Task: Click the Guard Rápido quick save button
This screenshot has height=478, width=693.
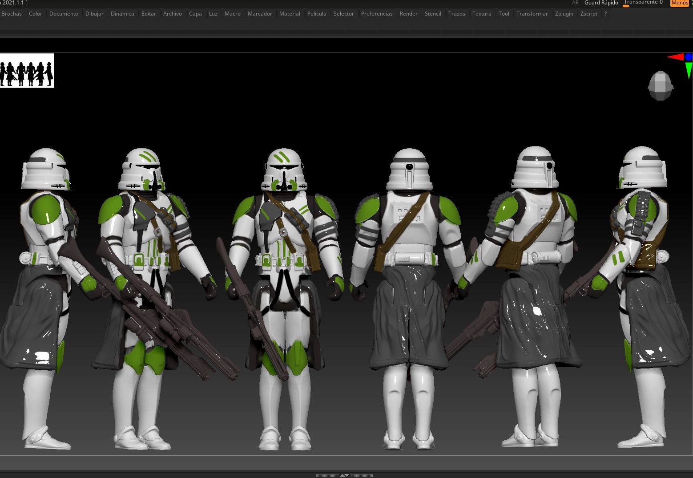Action: [601, 3]
